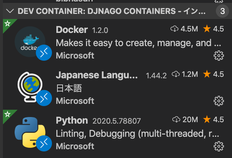Click the green recommended star on Docker
The width and height of the screenshot is (232, 158).
[8, 24]
